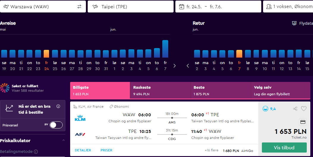Show earlier return dates with left chevron
This screenshot has width=313, height=157.
188,66
